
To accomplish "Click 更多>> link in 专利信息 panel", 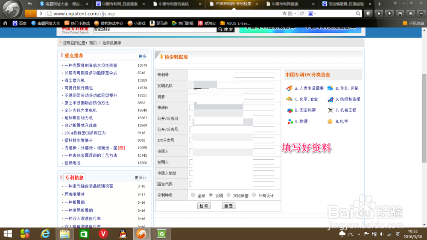I will [x=140, y=178].
